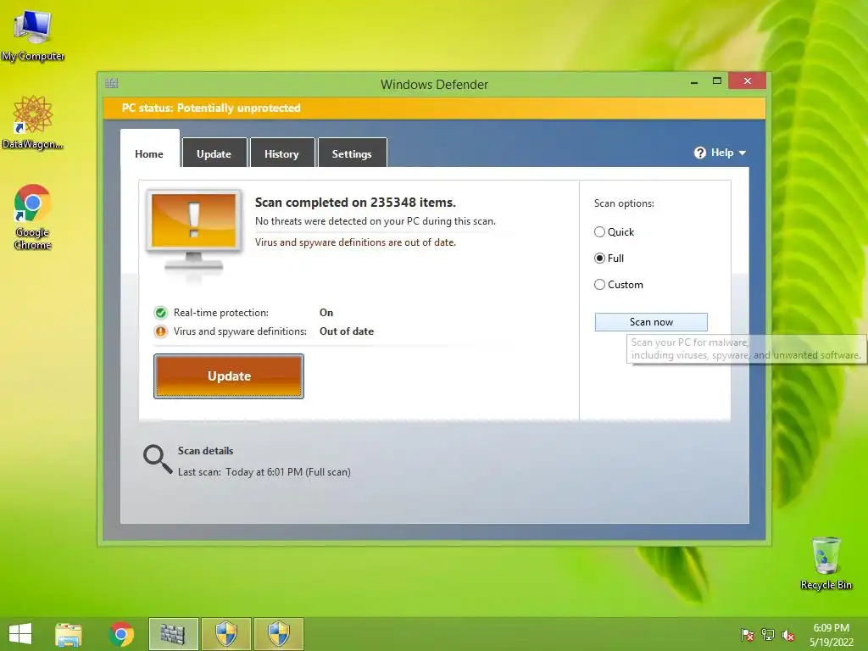Click the green check Real-time protection icon

(160, 314)
